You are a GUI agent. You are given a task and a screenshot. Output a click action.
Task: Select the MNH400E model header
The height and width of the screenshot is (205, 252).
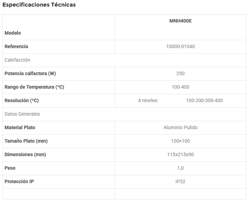(x=180, y=21)
